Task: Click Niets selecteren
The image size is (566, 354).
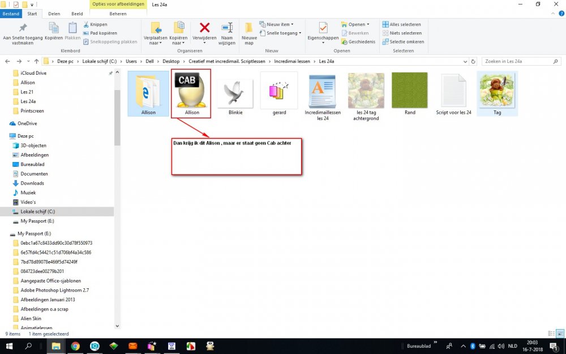Action: (x=402, y=33)
